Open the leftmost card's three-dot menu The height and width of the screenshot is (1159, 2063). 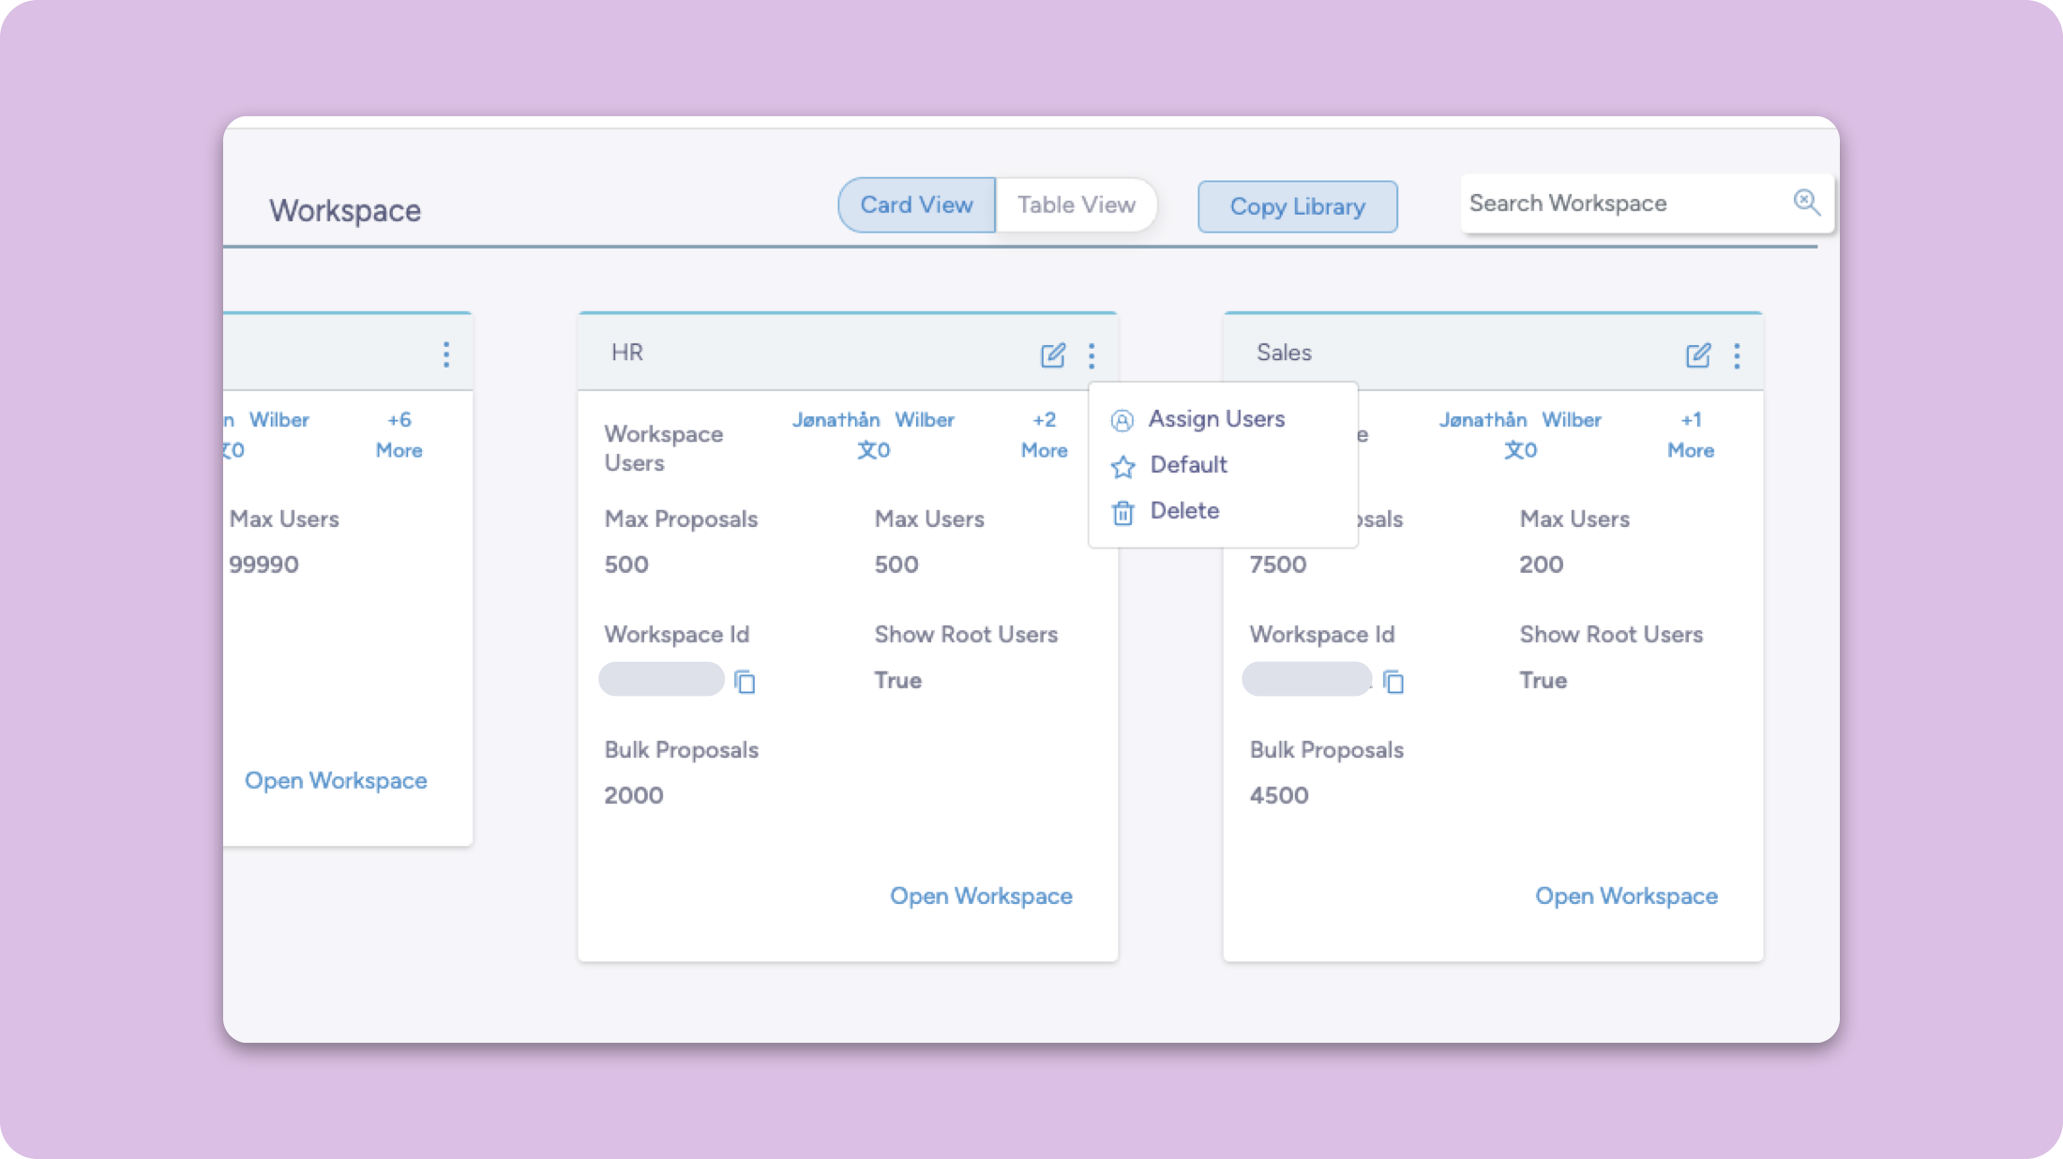[x=446, y=354]
